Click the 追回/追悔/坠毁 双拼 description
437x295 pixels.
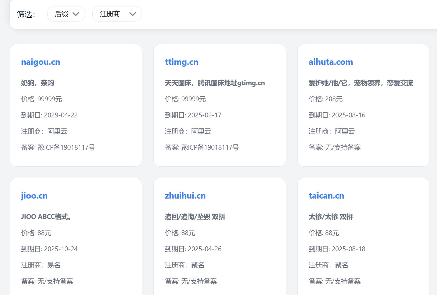tap(195, 217)
